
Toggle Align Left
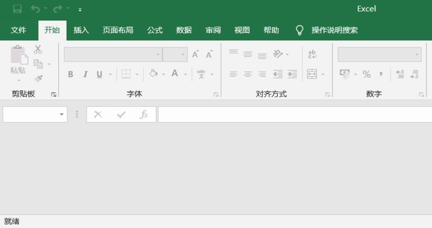(233, 74)
